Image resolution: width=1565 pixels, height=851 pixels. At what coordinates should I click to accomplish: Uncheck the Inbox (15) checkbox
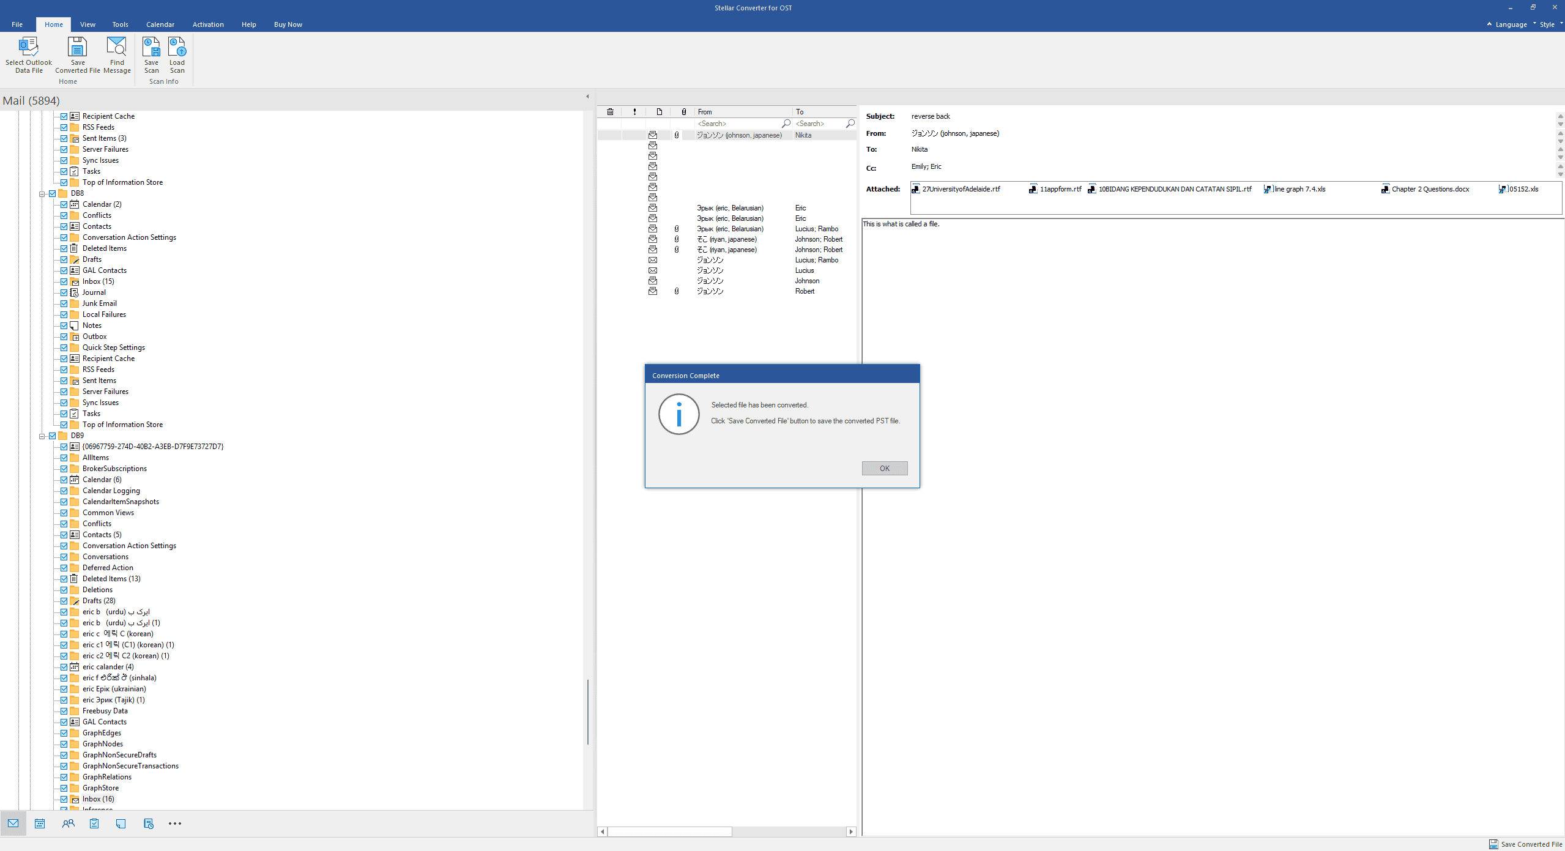pyautogui.click(x=64, y=281)
